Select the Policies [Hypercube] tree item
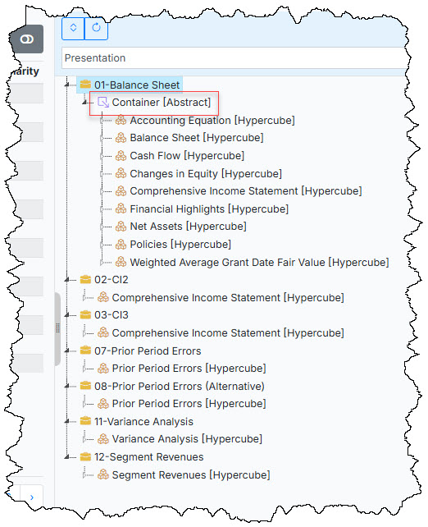This screenshot has height=527, width=428. [x=180, y=245]
